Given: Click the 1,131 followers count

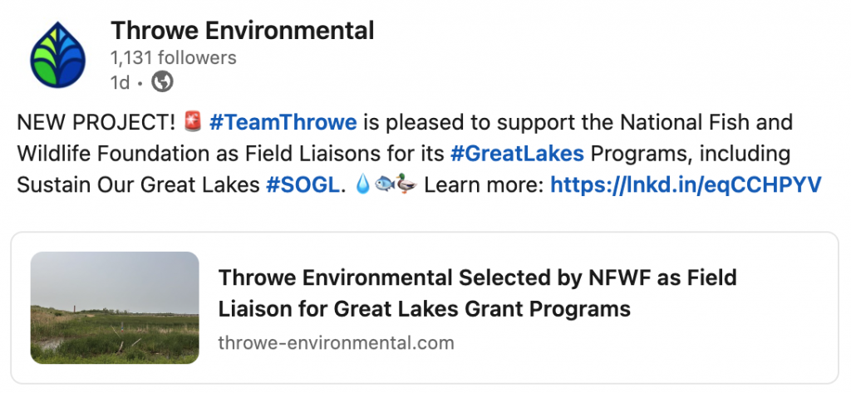Looking at the screenshot, I should (174, 57).
